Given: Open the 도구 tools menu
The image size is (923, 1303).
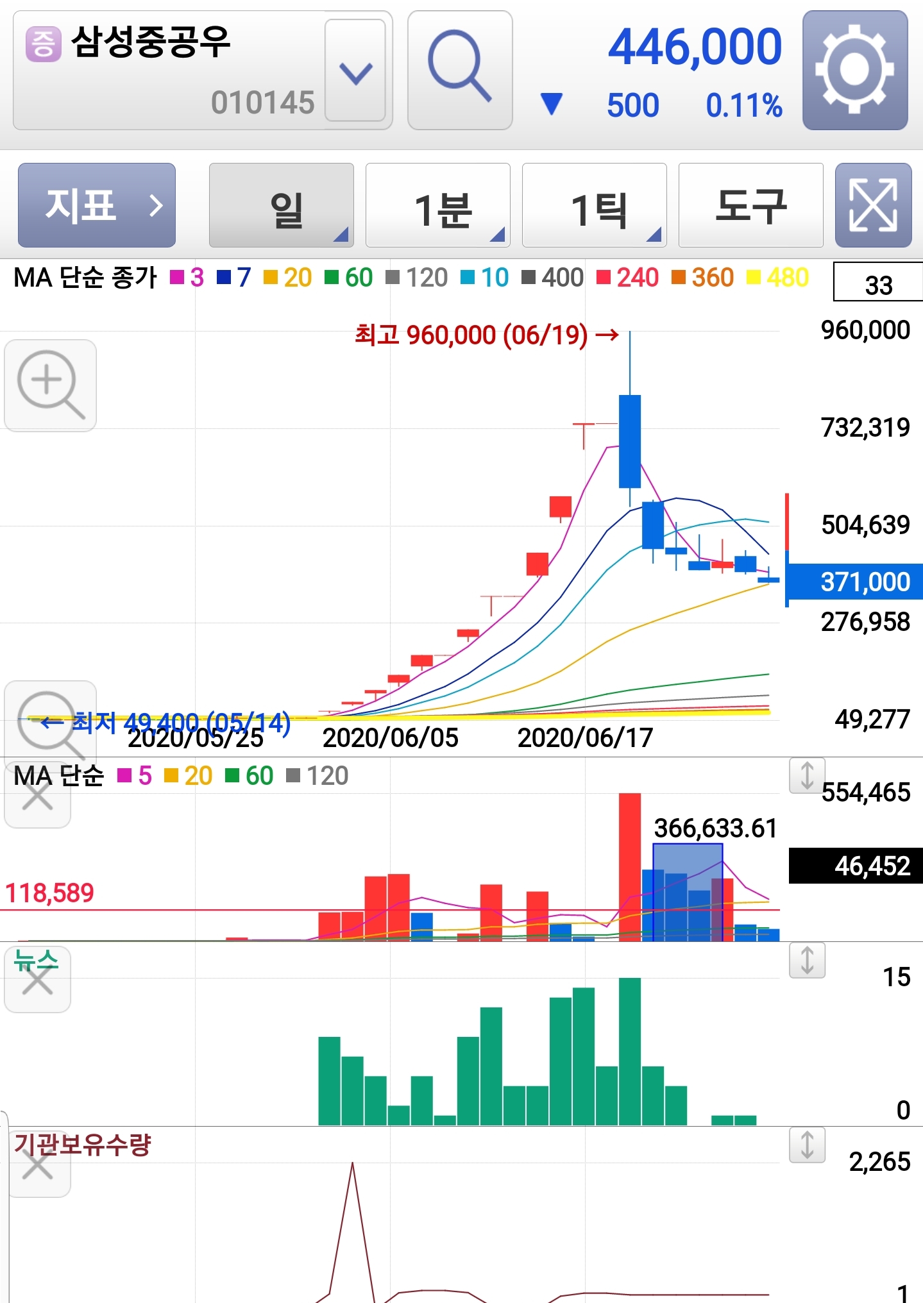Looking at the screenshot, I should [751, 205].
